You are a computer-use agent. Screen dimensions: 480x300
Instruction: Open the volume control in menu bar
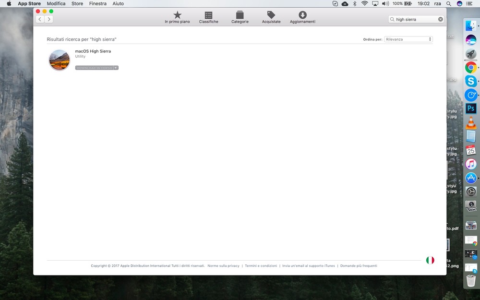point(385,4)
